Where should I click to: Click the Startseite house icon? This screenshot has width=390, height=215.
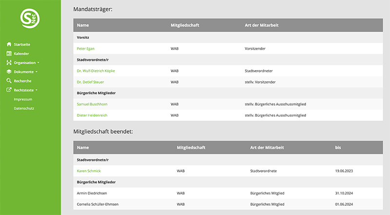[9, 44]
